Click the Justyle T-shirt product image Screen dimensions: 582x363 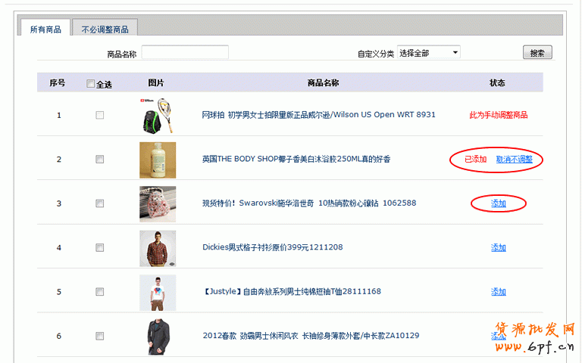(157, 292)
